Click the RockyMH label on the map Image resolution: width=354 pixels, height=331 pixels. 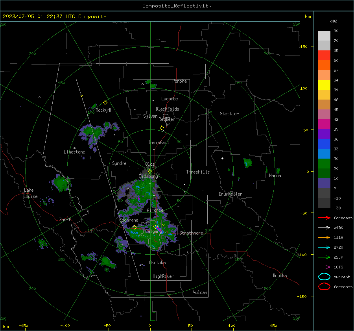pos(104,110)
